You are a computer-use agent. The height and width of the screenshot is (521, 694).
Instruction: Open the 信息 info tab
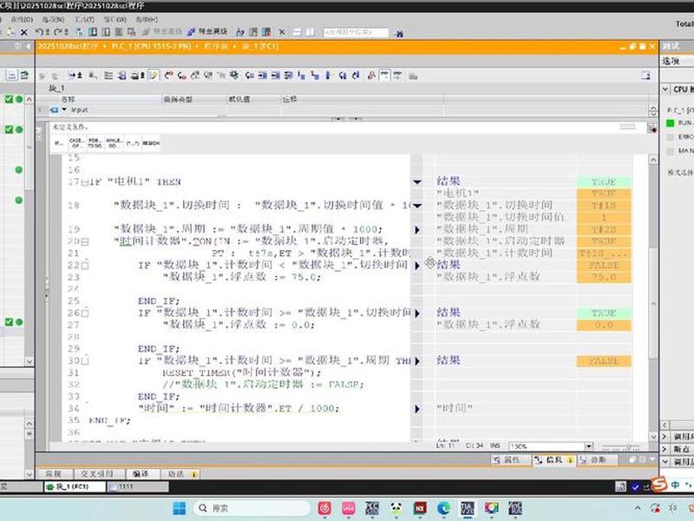553,460
